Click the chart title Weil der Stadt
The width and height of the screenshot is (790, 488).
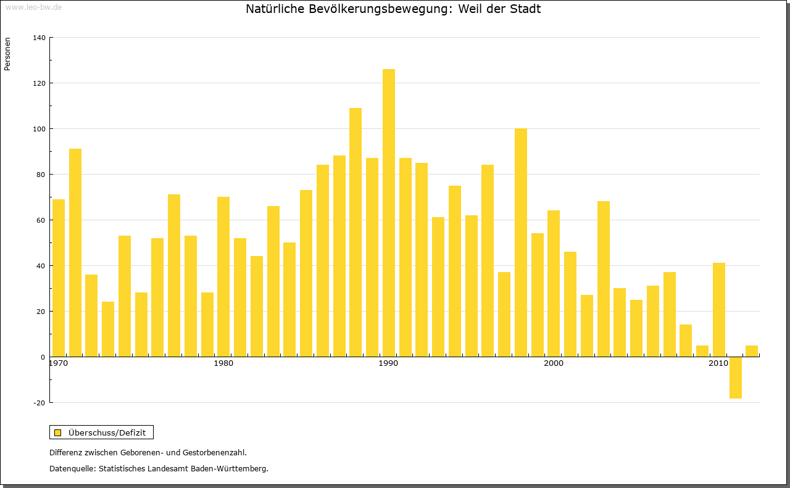click(x=393, y=9)
